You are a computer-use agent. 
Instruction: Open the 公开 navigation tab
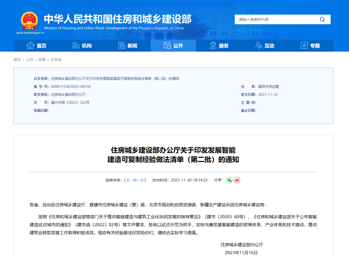174,46
